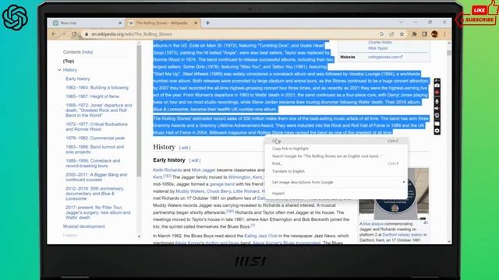Select Search Google for selected text
This screenshot has width=499, height=280.
[x=336, y=156]
